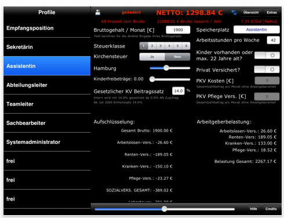Select the first frei profile slot
The height and width of the screenshot is (218, 284).
tap(47, 161)
